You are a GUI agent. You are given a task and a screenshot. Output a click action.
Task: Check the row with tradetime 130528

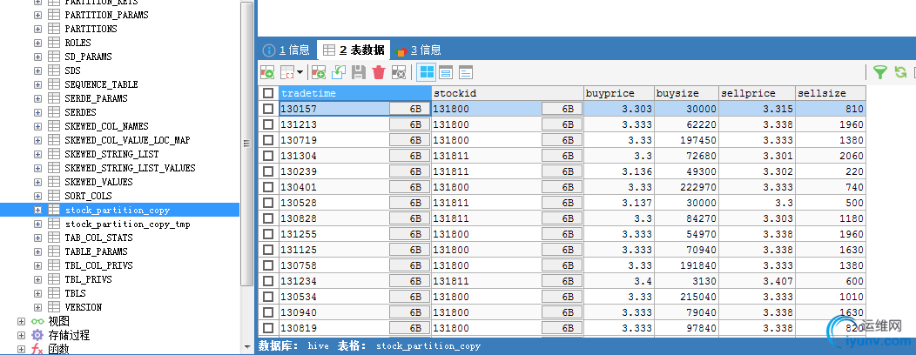pos(268,203)
